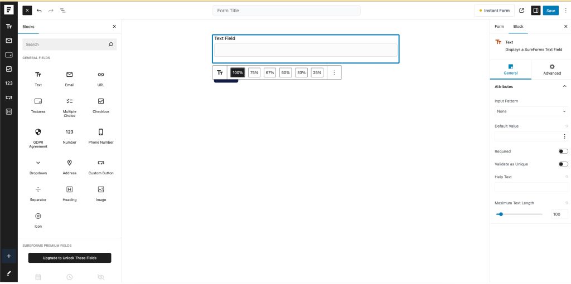Open the Advanced settings tab
The width and height of the screenshot is (571, 284).
pyautogui.click(x=551, y=69)
